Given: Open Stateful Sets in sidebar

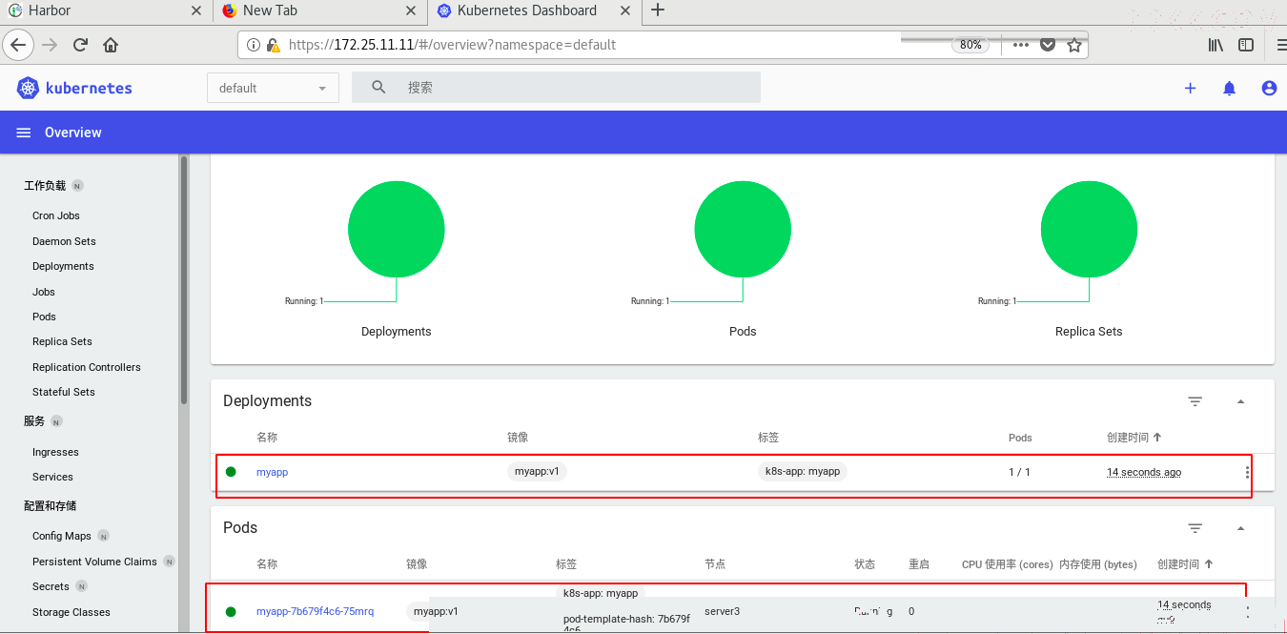Looking at the screenshot, I should tap(64, 393).
